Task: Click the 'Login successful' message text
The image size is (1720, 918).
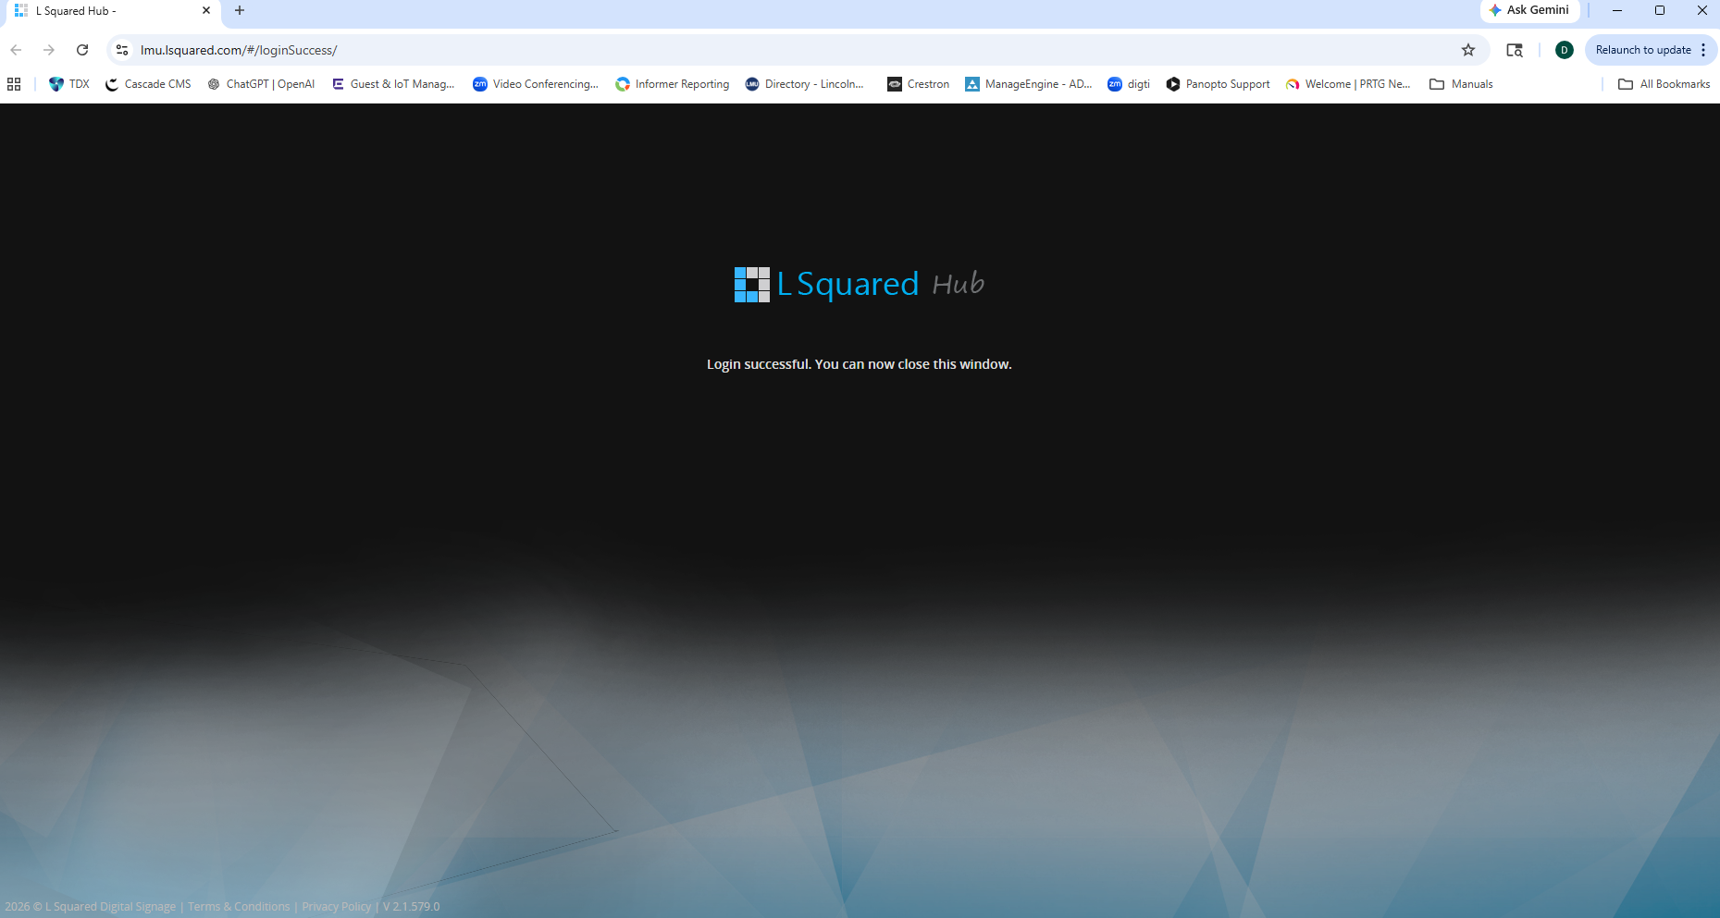Action: (860, 364)
